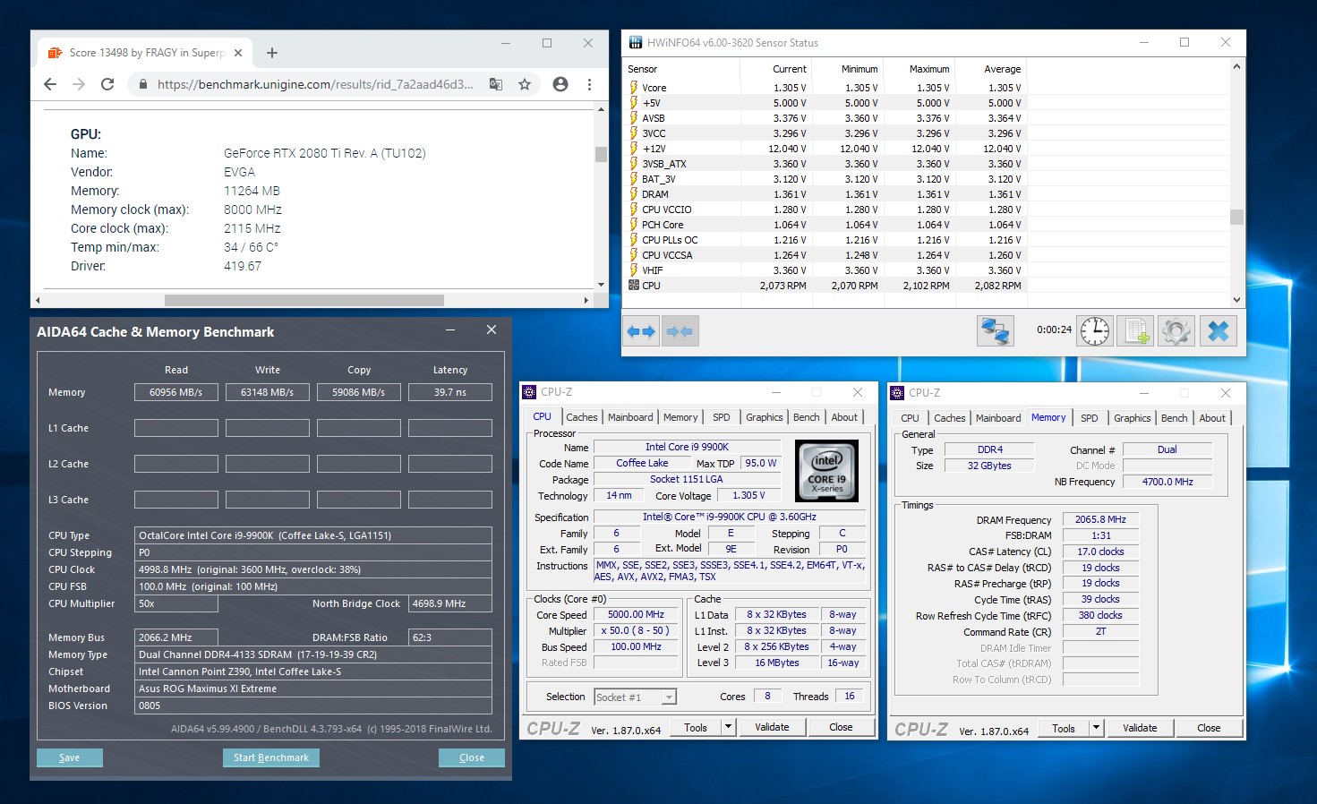The image size is (1317, 804).
Task: Click the HWiNFO scrollbar down arrow
Action: coord(1236,300)
